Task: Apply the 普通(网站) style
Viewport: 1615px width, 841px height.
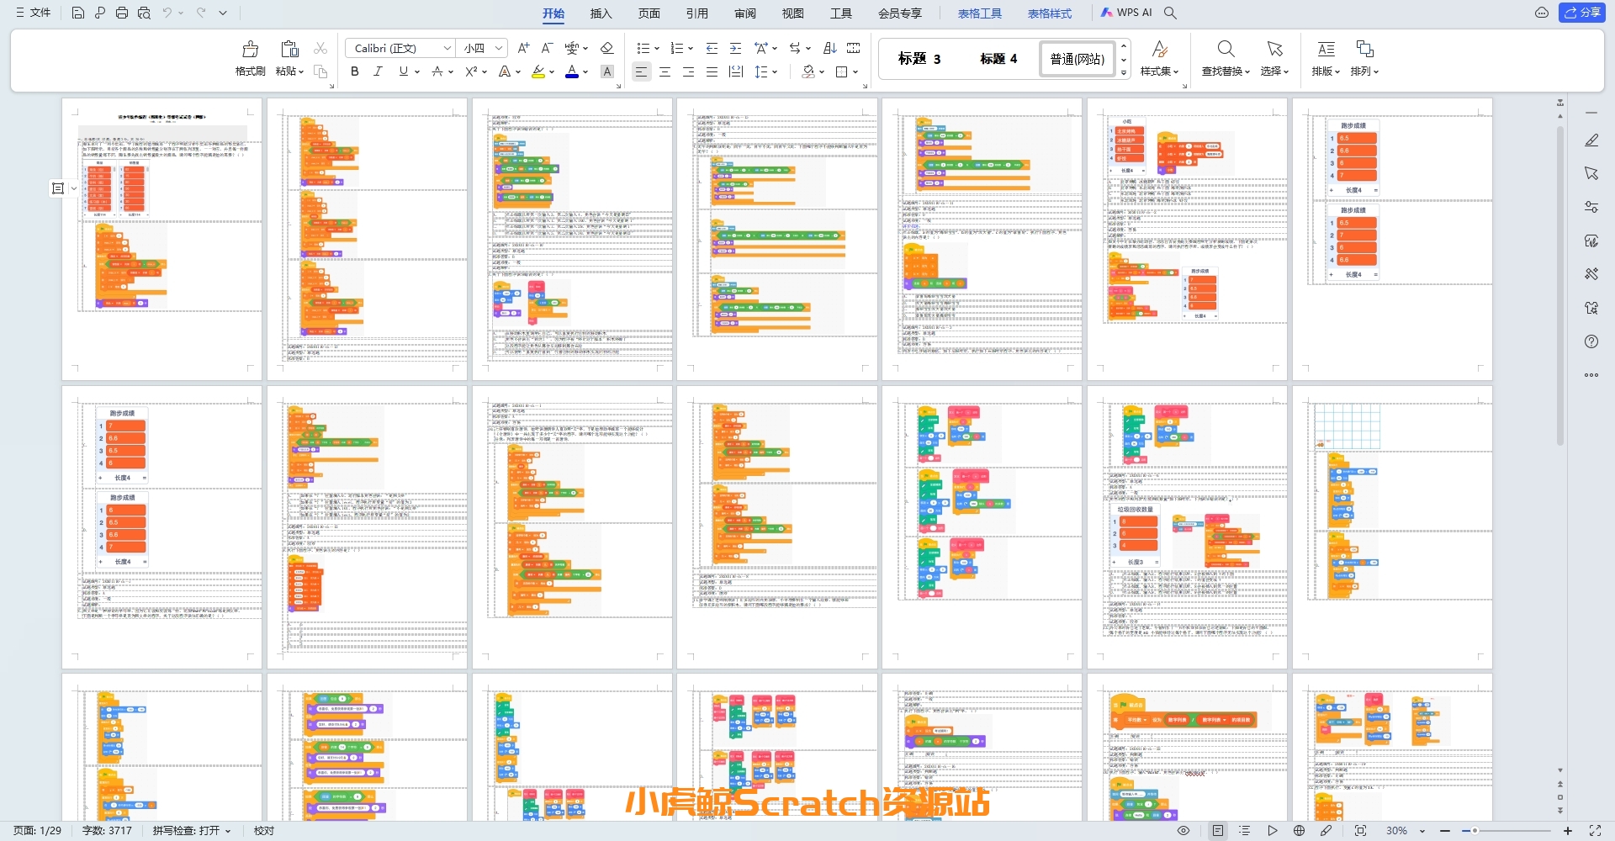Action: 1078,59
